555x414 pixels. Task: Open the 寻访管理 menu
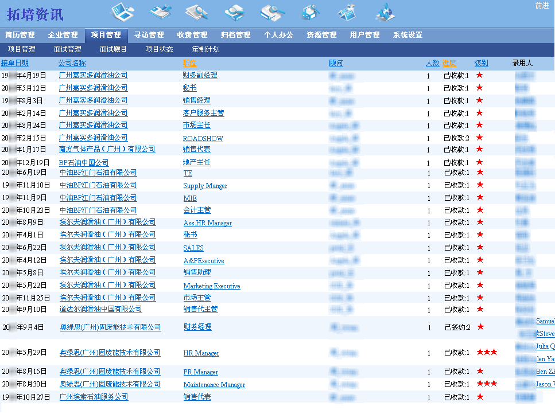(149, 34)
